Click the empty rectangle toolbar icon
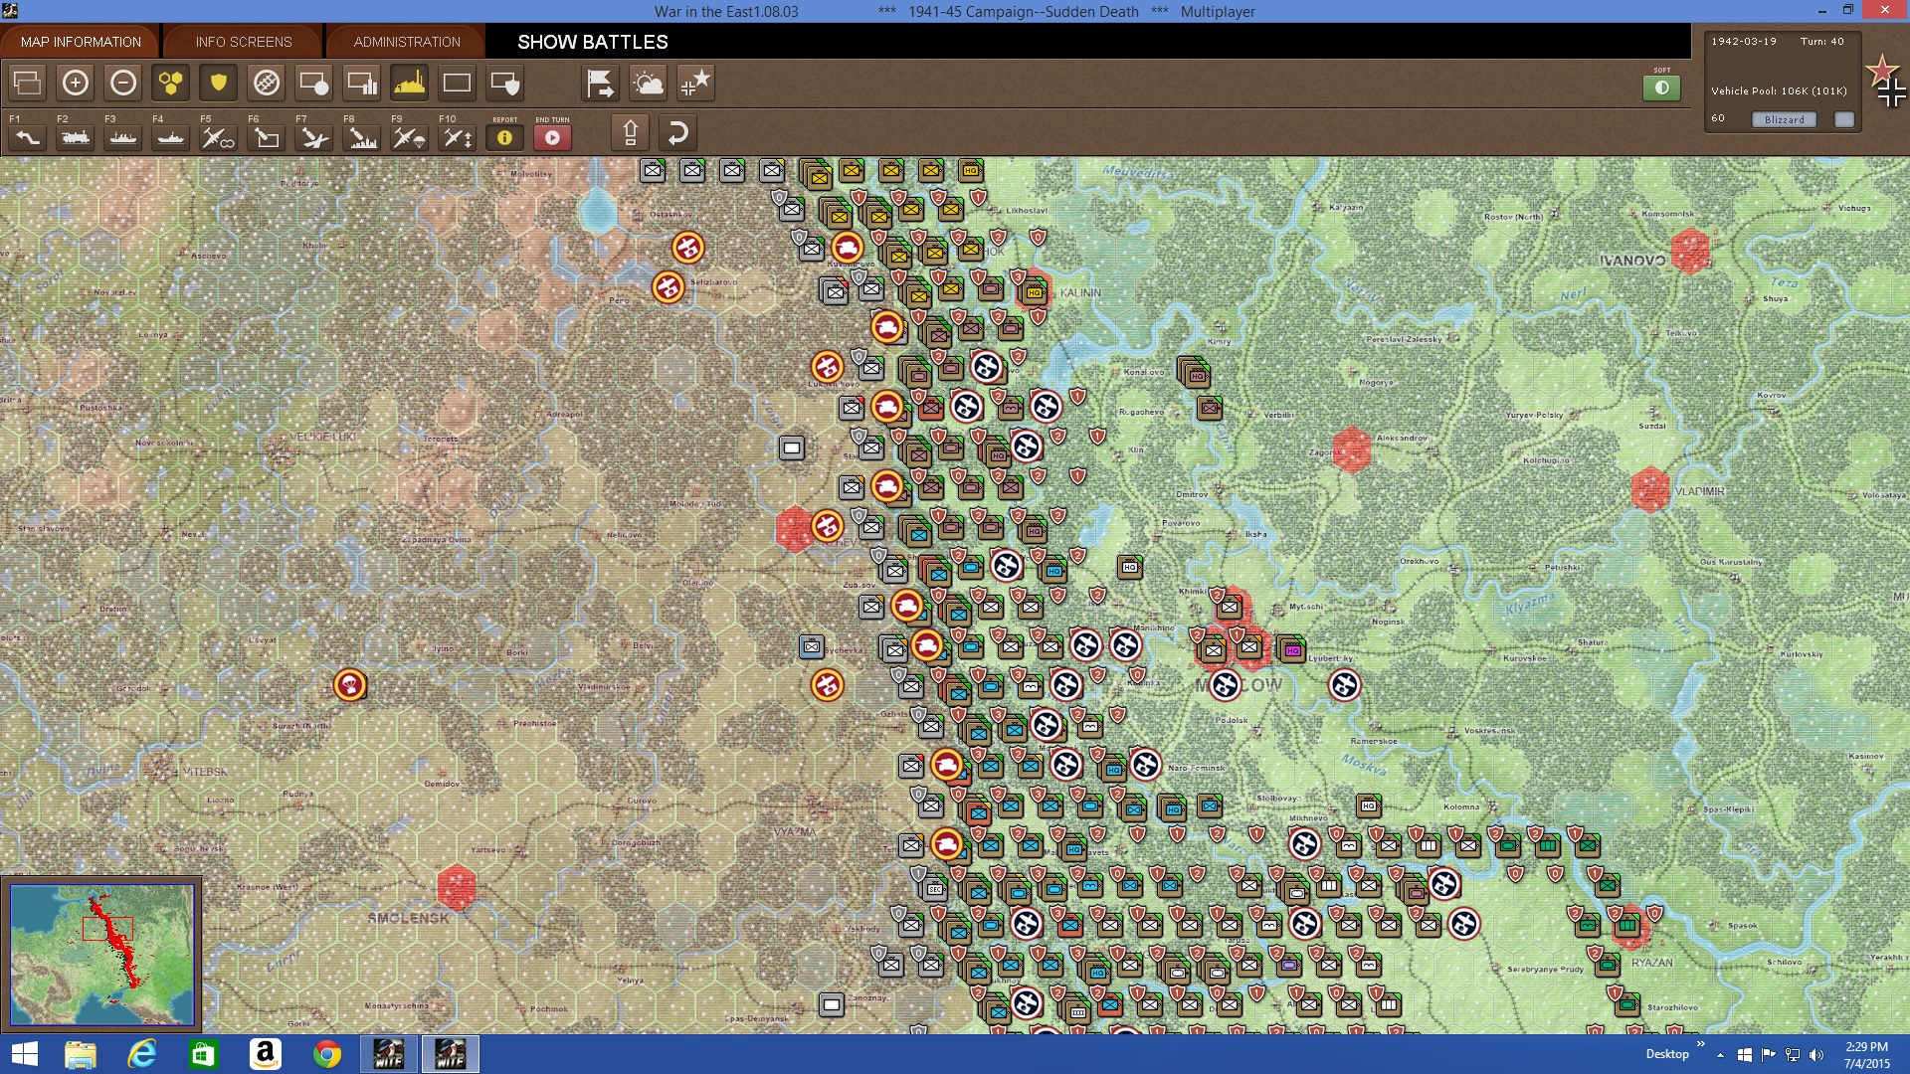The width and height of the screenshot is (1910, 1074). coord(458,83)
